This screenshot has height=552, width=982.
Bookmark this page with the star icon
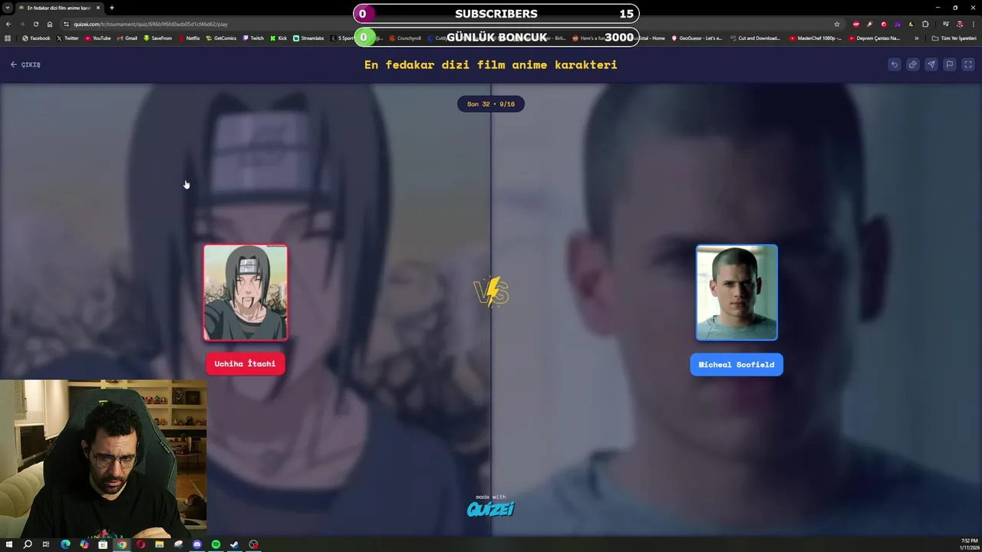(837, 24)
